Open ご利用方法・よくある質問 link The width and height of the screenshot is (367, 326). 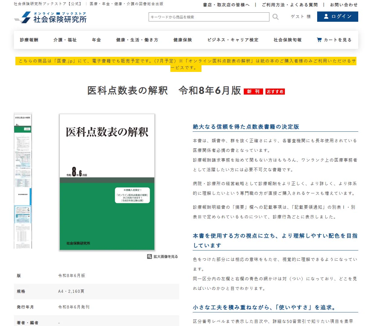tap(290, 5)
